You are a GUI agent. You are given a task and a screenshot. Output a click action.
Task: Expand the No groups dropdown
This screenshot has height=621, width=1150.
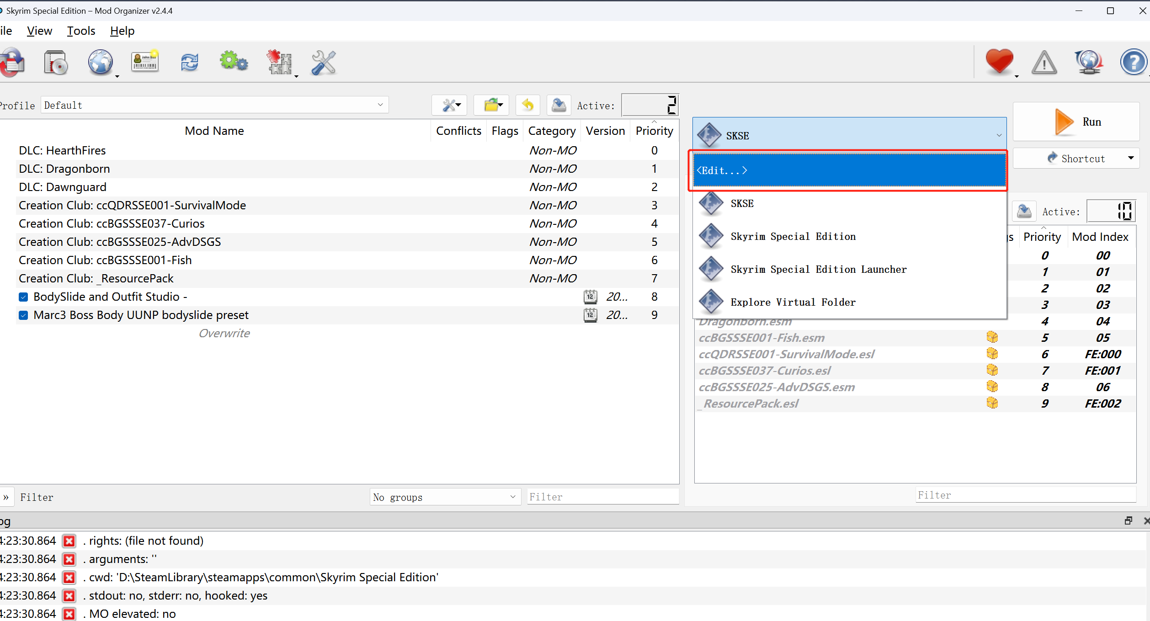pos(445,497)
